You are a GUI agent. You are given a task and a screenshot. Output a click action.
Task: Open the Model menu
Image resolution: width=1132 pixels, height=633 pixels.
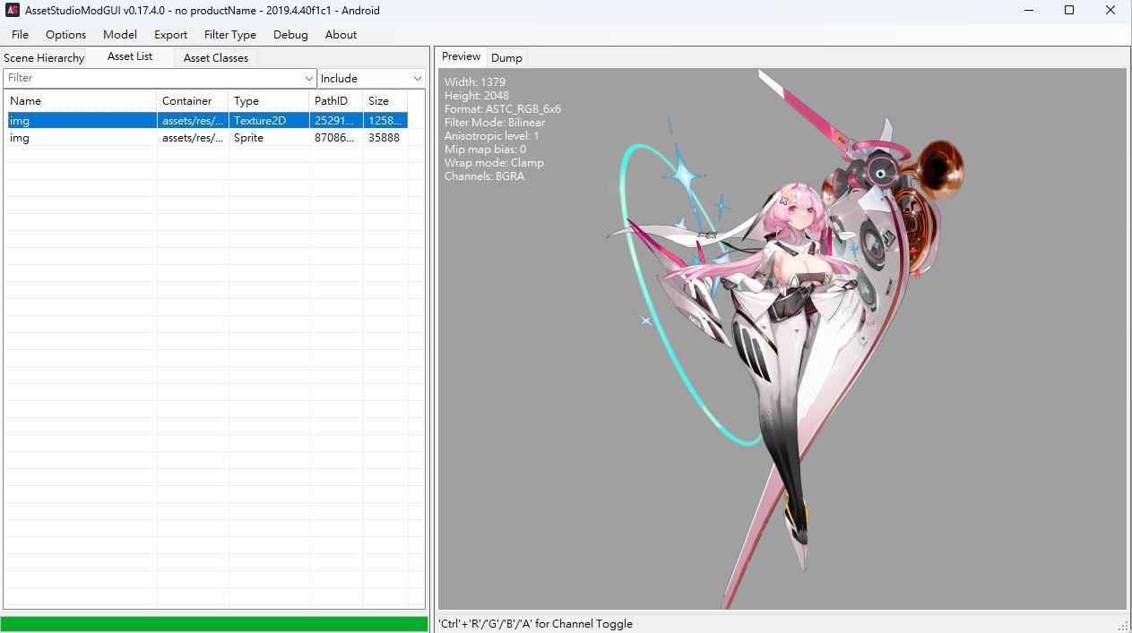120,35
